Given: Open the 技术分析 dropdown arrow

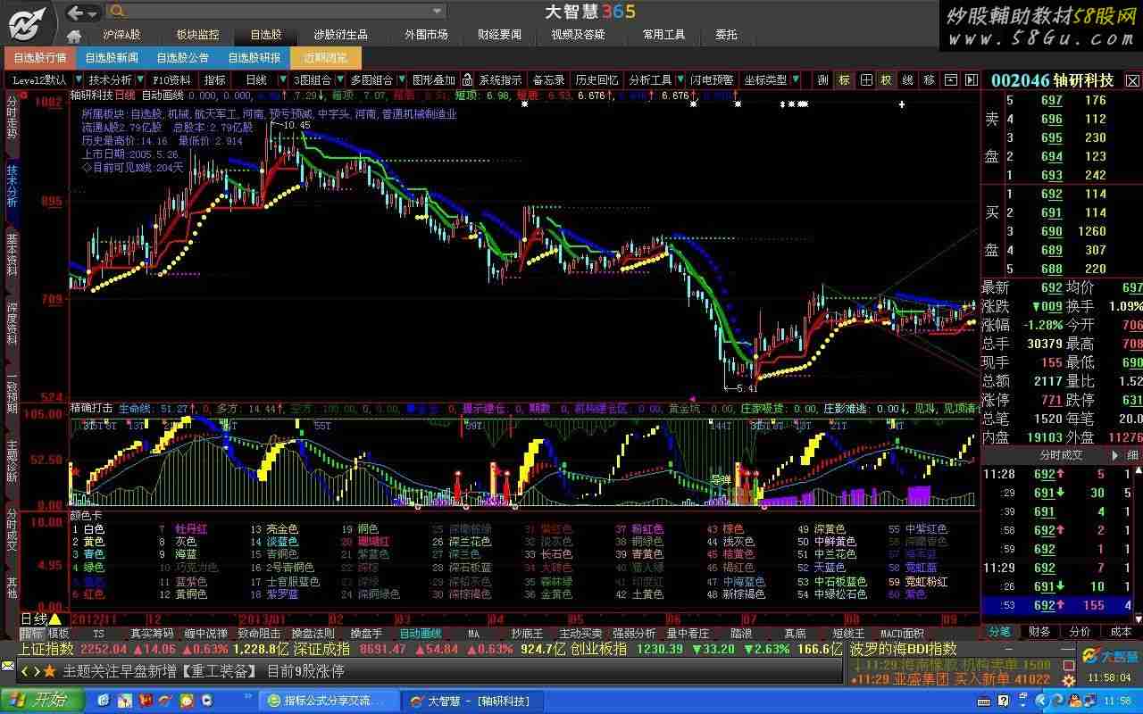Looking at the screenshot, I should (x=140, y=79).
